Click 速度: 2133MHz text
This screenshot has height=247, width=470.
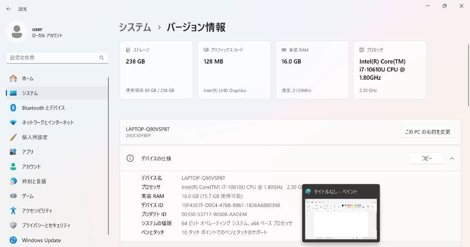tap(296, 90)
